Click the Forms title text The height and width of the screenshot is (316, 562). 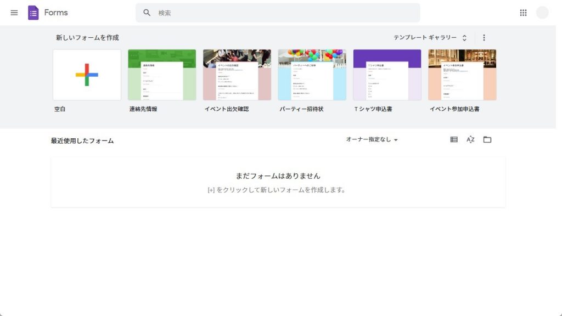tap(56, 13)
